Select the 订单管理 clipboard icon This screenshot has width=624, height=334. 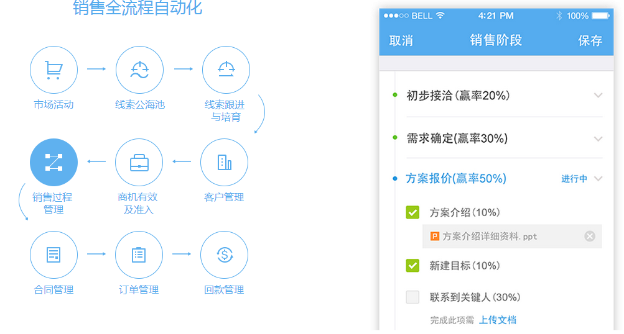139,255
